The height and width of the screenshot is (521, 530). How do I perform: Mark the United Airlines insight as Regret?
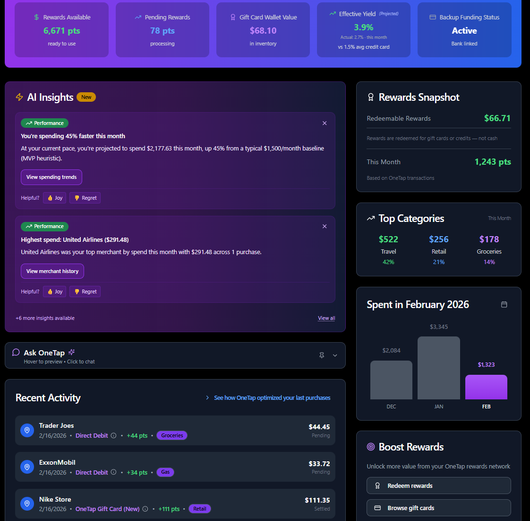tap(85, 291)
